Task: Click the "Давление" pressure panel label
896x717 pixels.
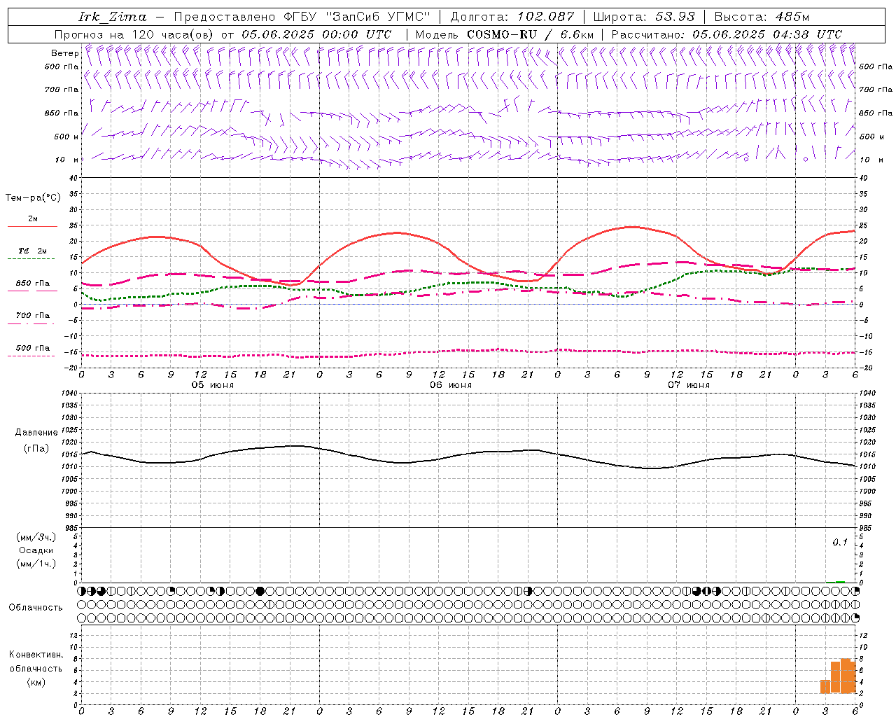Action: pos(36,433)
